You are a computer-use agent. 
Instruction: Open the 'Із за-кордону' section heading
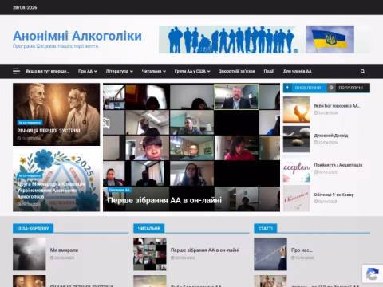(x=33, y=228)
